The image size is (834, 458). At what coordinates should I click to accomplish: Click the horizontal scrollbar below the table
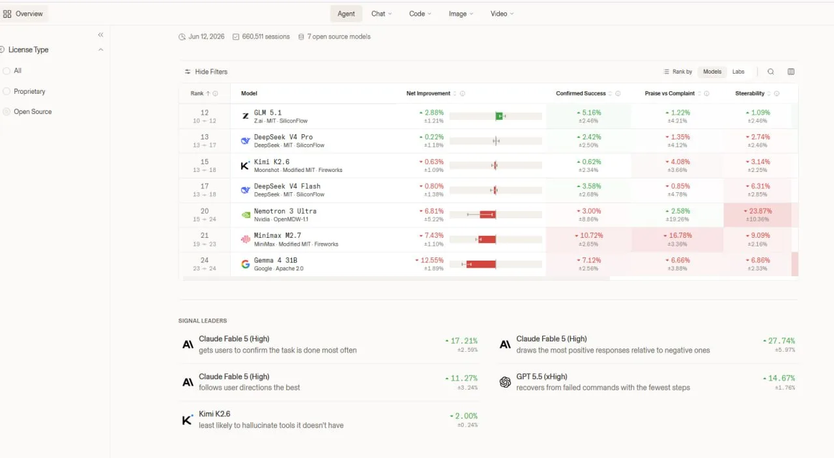coord(396,278)
